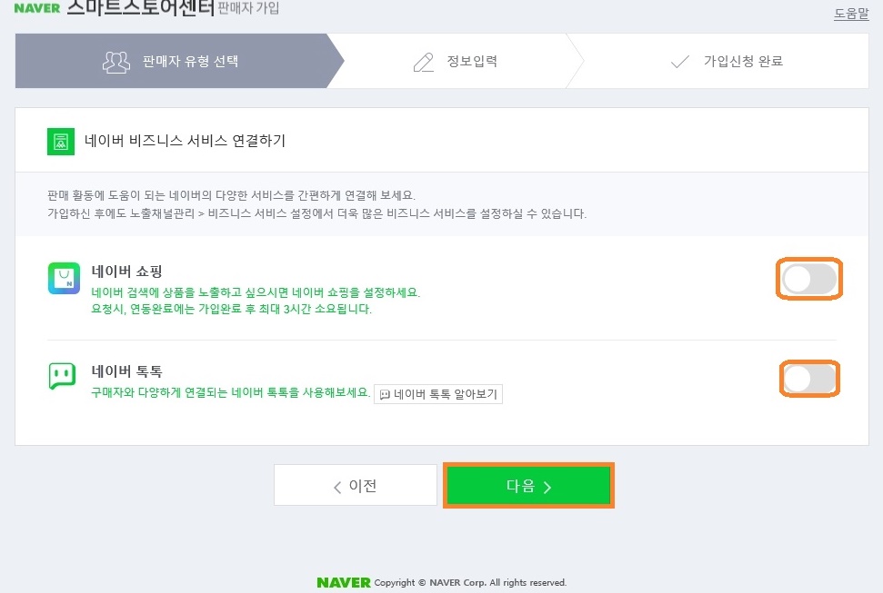Click the 네이버 비즈니스 서비스 연결하기 heading
Viewport: 883px width, 593px height.
point(185,141)
